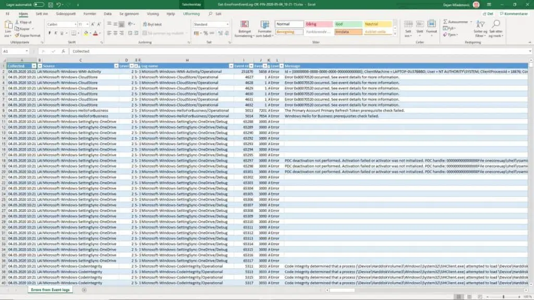
Task: Switch to the Utforming table design tab
Action: coord(191,14)
